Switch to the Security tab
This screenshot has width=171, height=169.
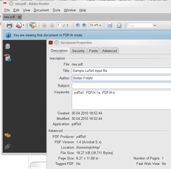78,51
